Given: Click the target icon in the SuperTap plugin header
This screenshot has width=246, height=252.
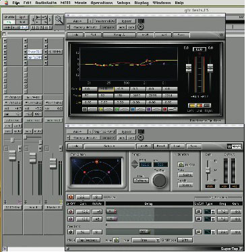Looking at the screenshot, I should click(x=141, y=137).
